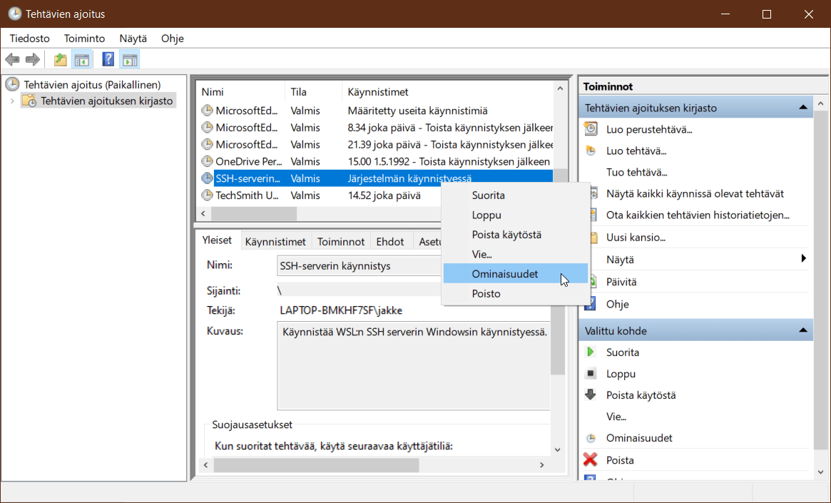The height and width of the screenshot is (503, 831).
Task: Click Luo tehtävä... in the actions pane
Action: [x=636, y=151]
